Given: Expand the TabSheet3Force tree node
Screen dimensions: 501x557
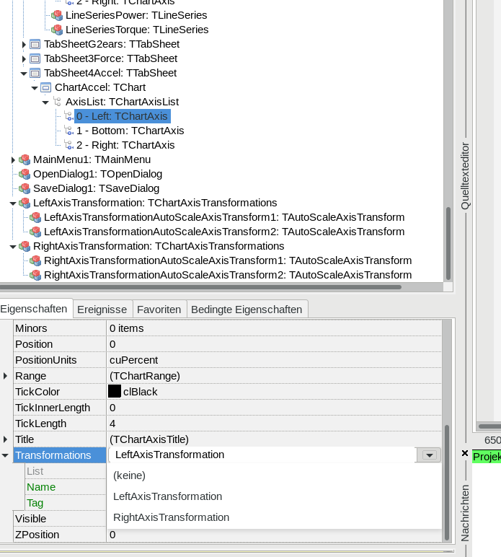Looking at the screenshot, I should pyautogui.click(x=24, y=58).
